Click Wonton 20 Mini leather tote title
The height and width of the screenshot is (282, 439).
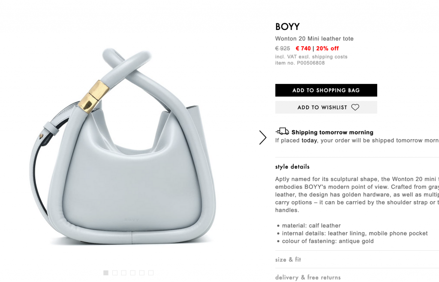tap(314, 39)
